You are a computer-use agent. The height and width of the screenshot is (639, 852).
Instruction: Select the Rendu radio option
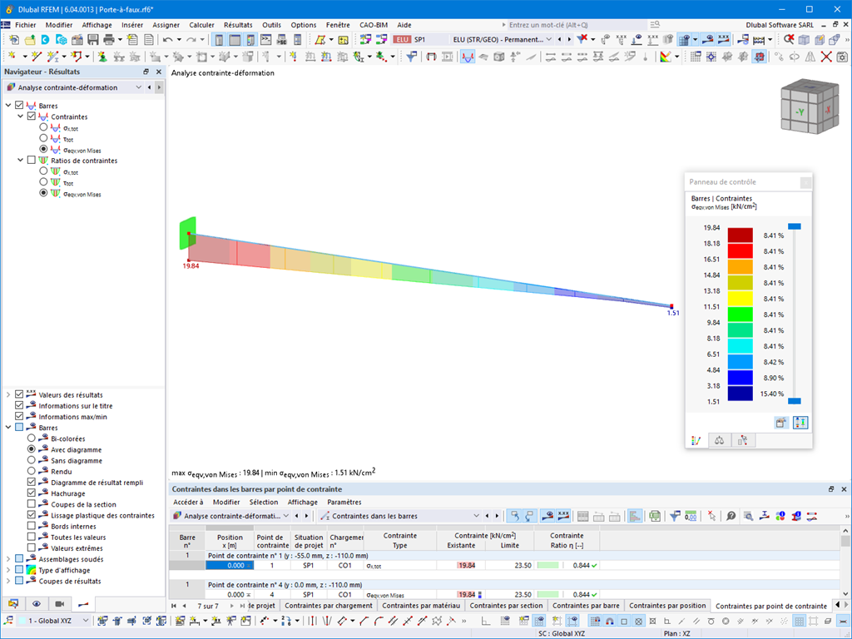point(32,471)
